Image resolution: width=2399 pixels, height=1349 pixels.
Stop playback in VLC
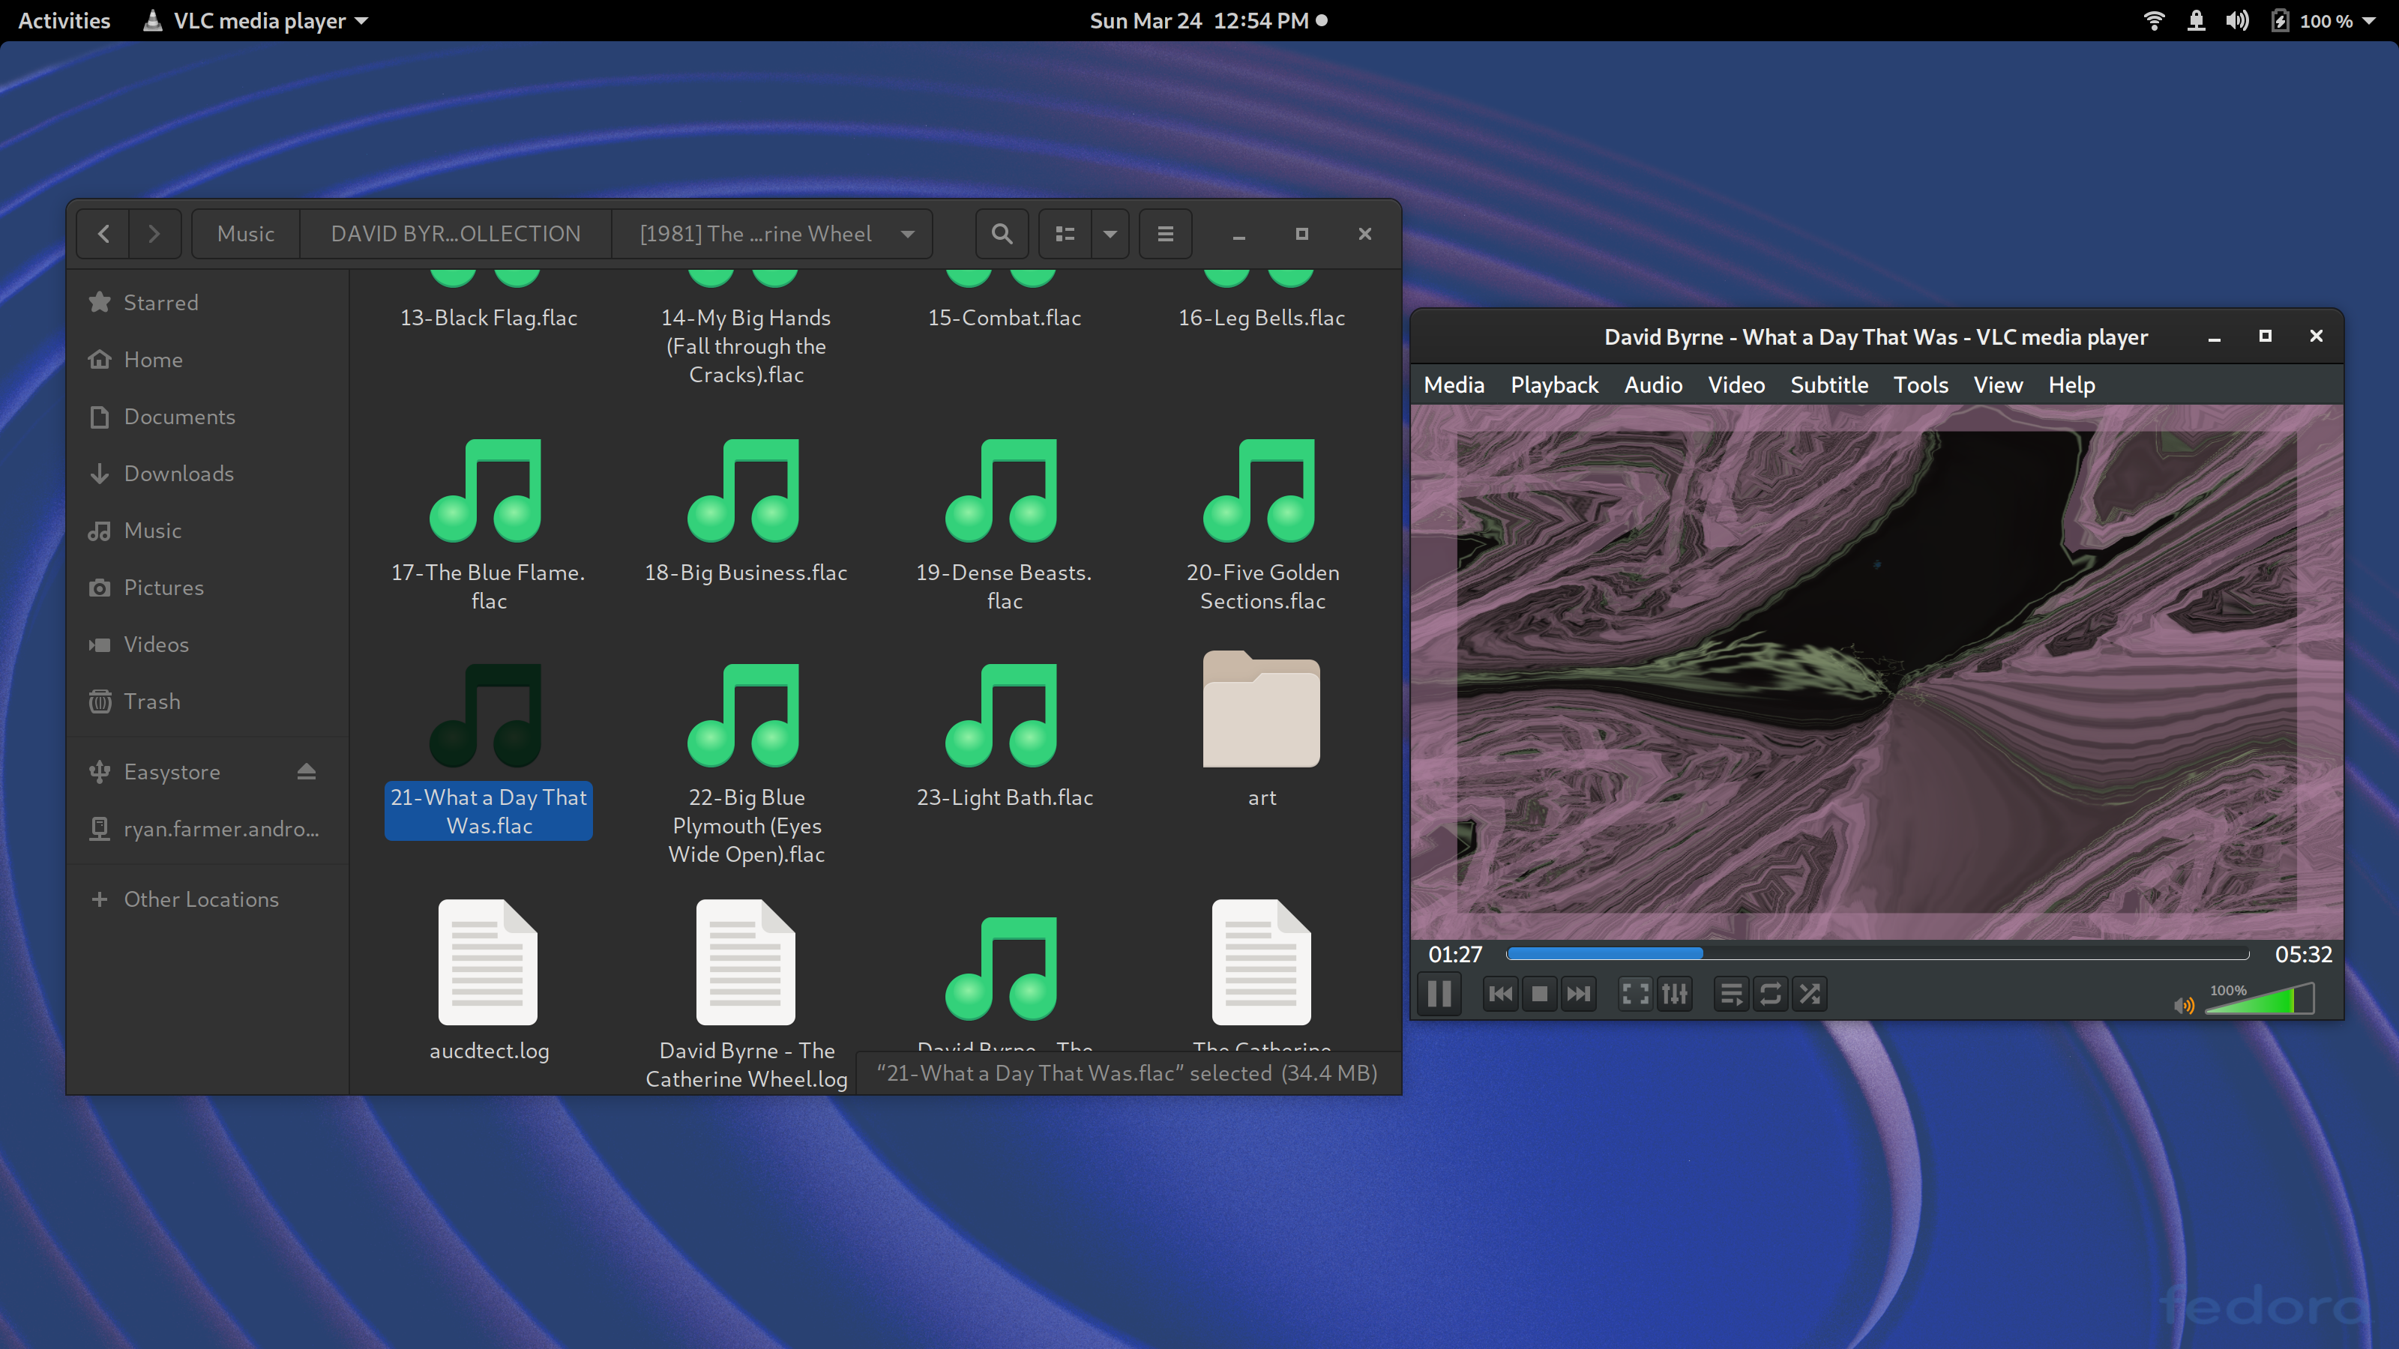click(x=1539, y=995)
